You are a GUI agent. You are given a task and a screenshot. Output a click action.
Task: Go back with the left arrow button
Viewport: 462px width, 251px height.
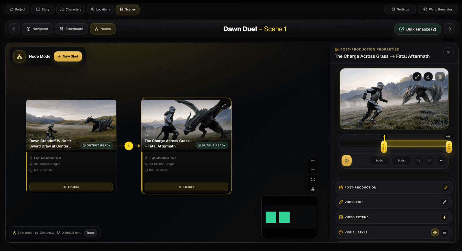(14, 29)
